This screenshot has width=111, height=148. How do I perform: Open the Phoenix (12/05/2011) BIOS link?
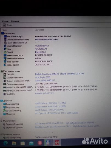point(45,93)
